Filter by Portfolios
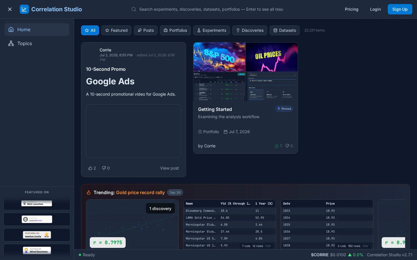Screen dimensions: 417x260 click(175, 30)
